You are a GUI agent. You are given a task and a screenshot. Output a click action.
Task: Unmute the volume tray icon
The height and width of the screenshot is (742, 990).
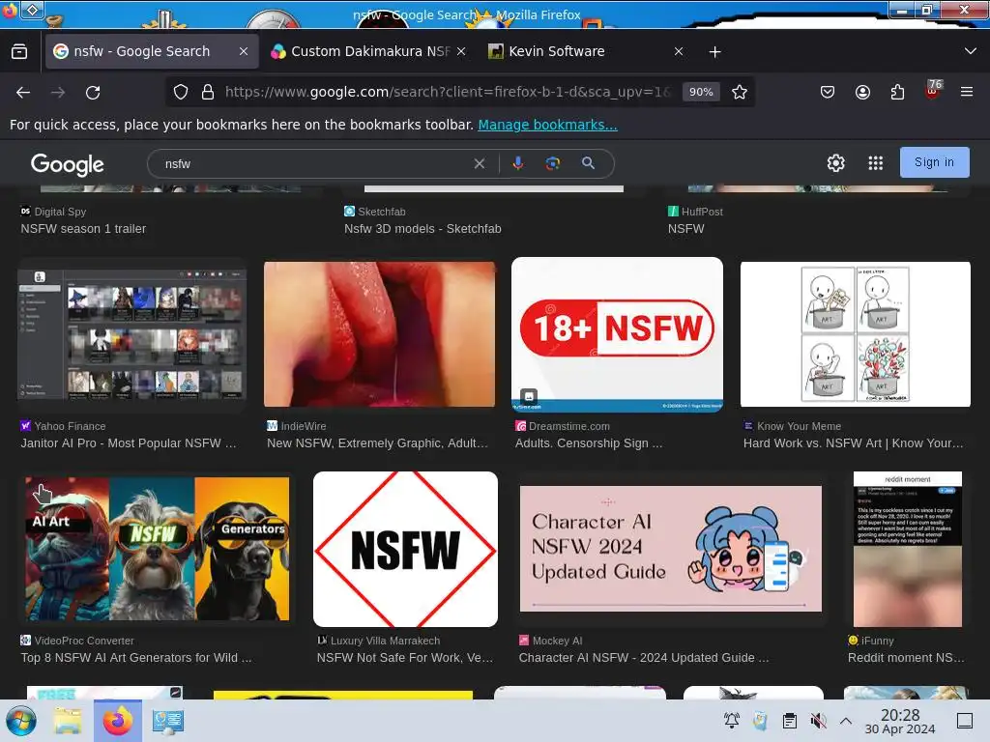pyautogui.click(x=818, y=720)
